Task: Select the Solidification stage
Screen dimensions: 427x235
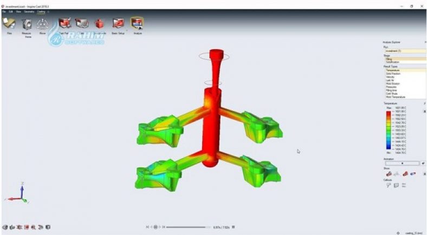Action: click(x=405, y=62)
